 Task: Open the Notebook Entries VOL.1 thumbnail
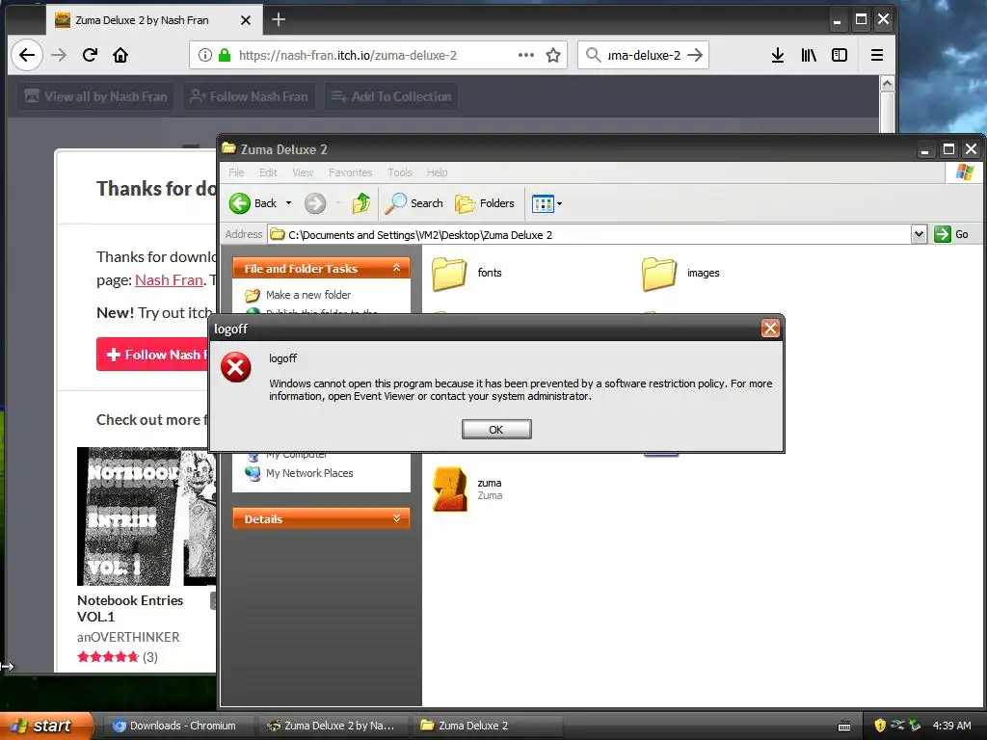click(147, 516)
